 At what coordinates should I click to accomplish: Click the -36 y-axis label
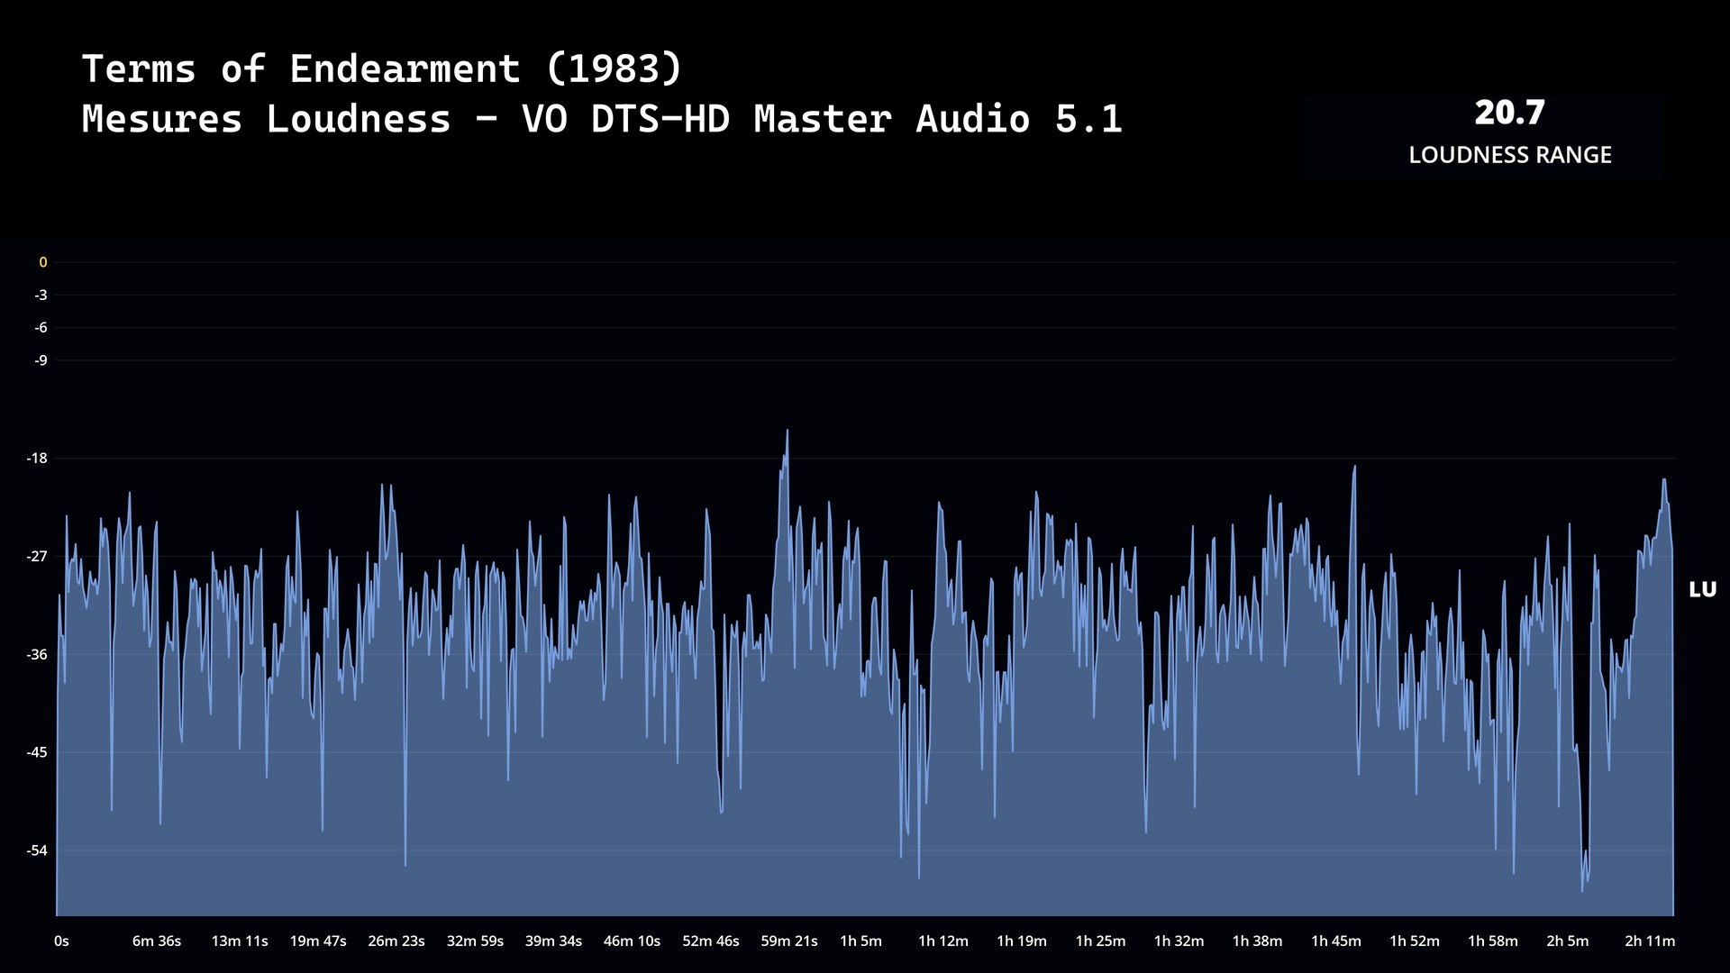coord(37,655)
